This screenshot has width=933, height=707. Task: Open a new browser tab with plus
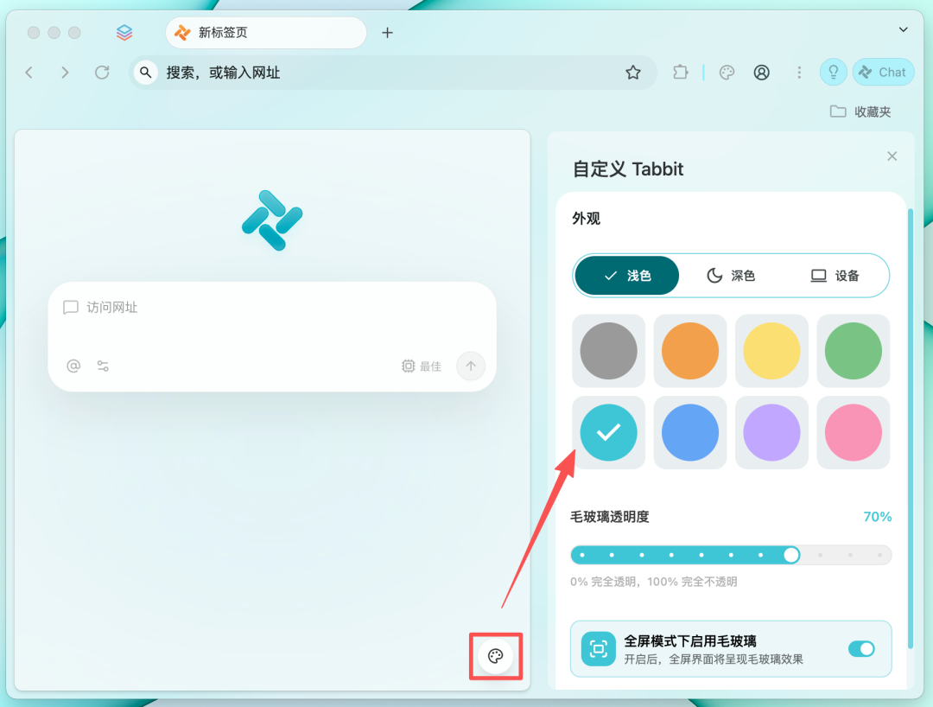click(x=387, y=33)
